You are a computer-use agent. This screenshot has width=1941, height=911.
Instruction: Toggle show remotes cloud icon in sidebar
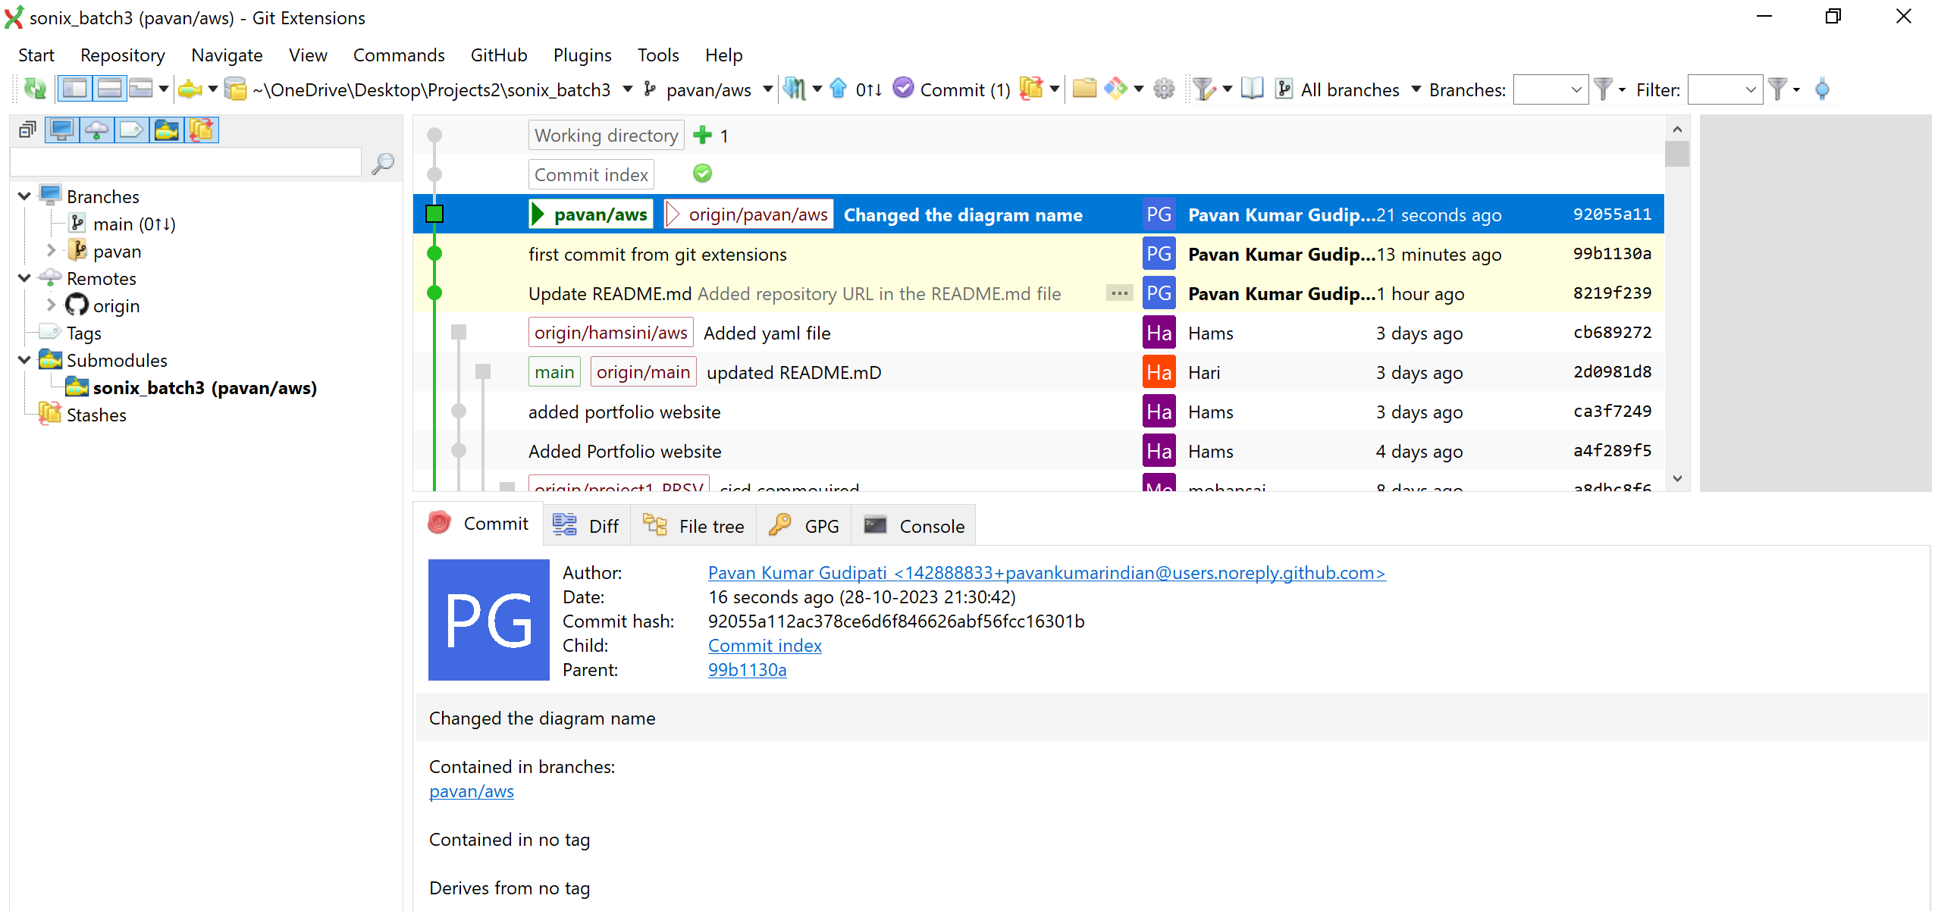(x=96, y=130)
